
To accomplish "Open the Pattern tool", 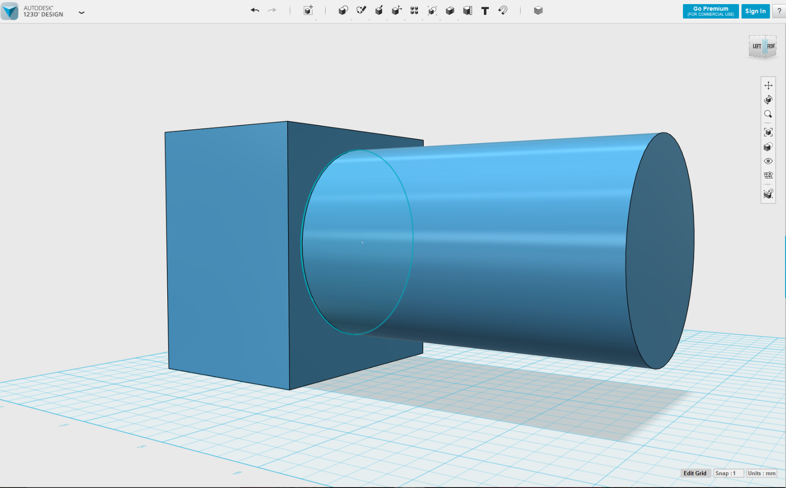I will tap(414, 11).
